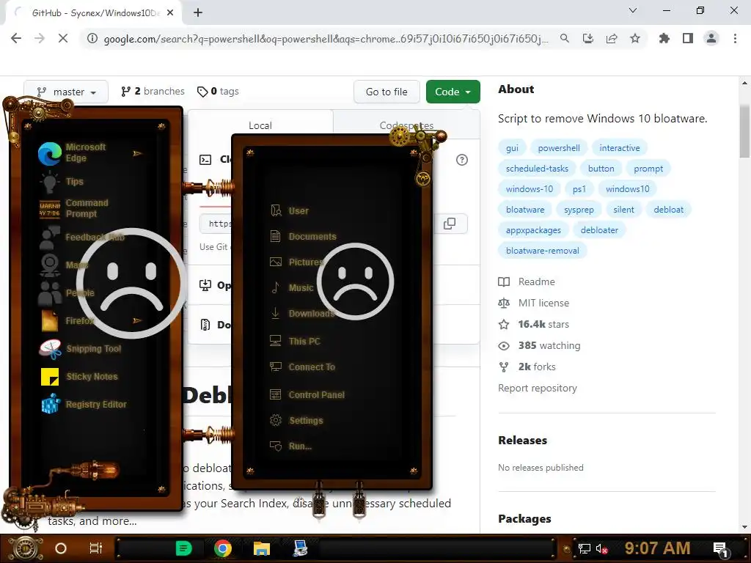
Task: Stop page loading with X button
Action: pos(63,38)
